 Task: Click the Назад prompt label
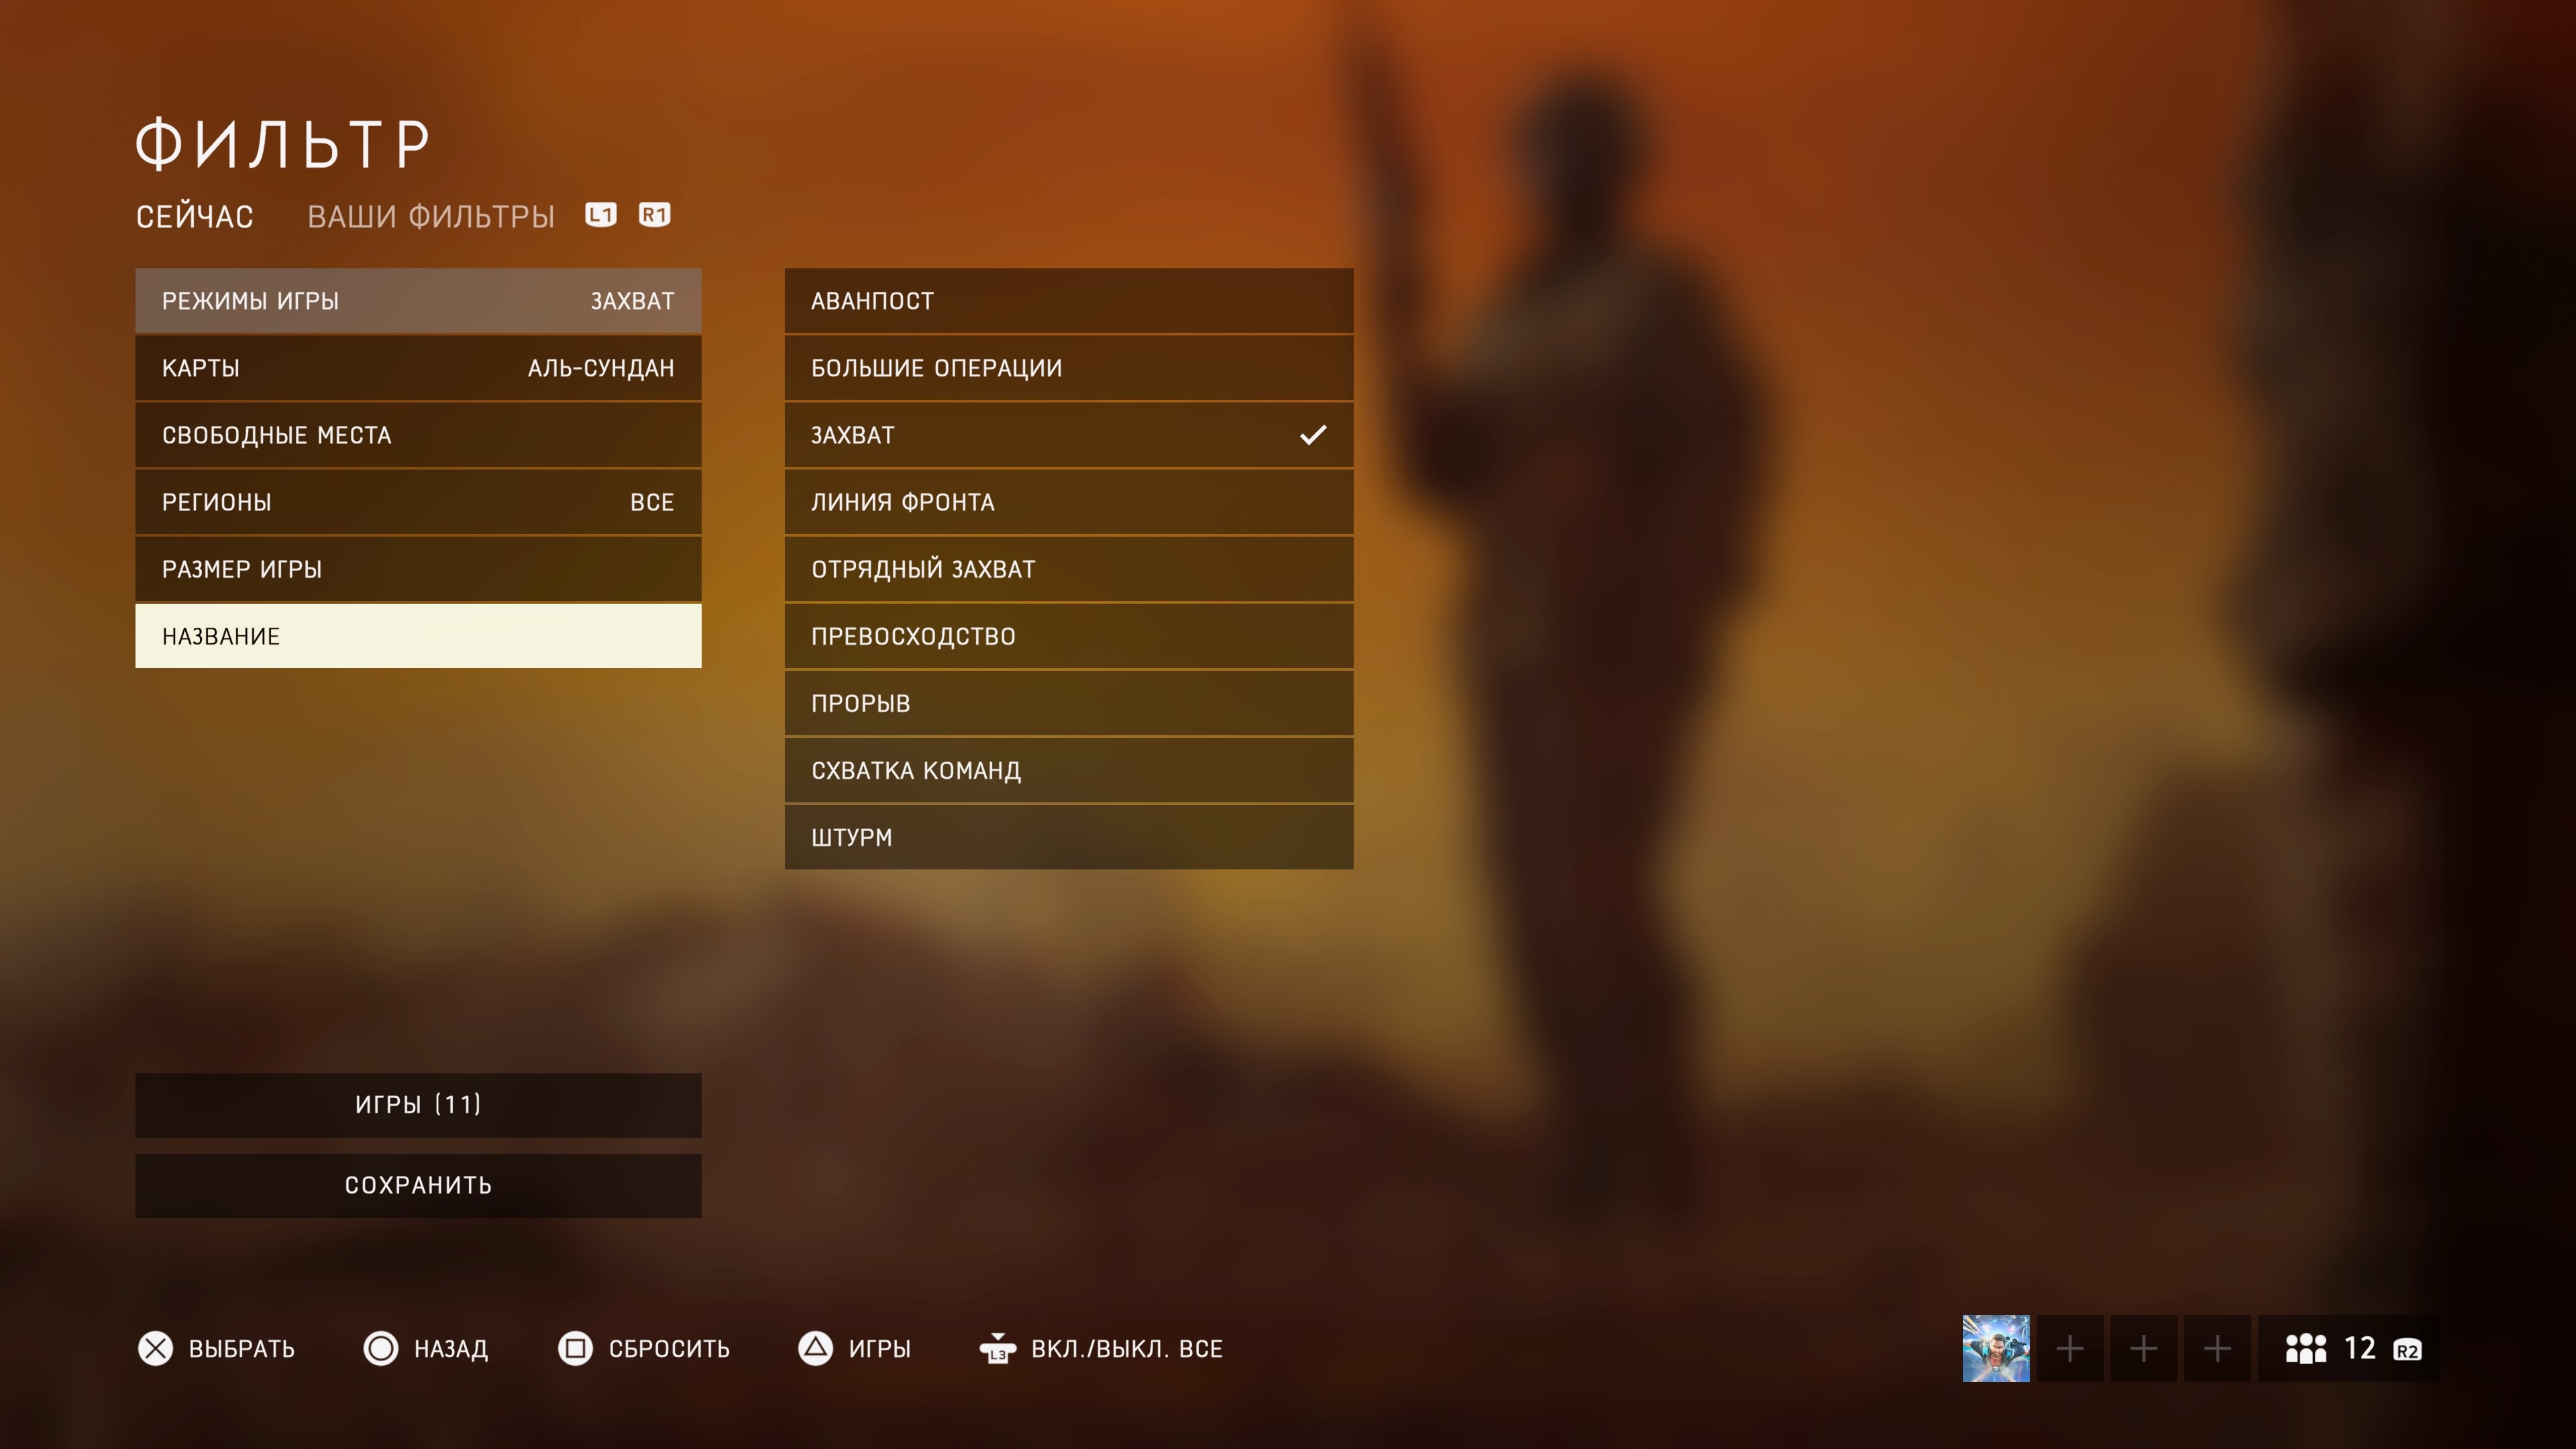(x=451, y=1349)
